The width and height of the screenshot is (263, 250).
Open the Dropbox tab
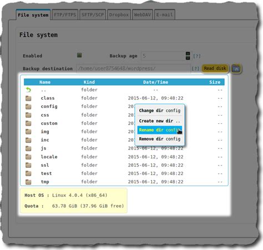pos(119,15)
